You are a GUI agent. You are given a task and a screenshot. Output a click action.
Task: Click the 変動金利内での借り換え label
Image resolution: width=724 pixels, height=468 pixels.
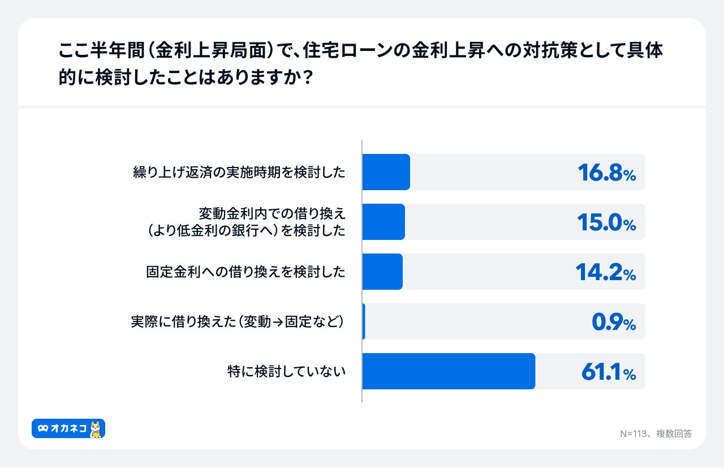coord(272,214)
